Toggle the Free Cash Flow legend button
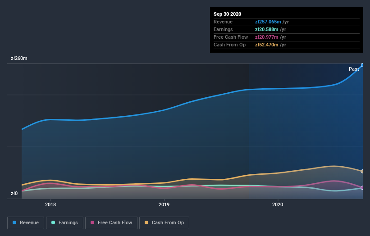 click(111, 223)
